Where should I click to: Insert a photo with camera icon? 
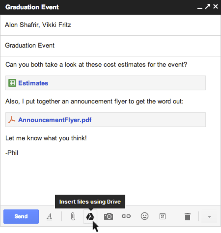108,216
